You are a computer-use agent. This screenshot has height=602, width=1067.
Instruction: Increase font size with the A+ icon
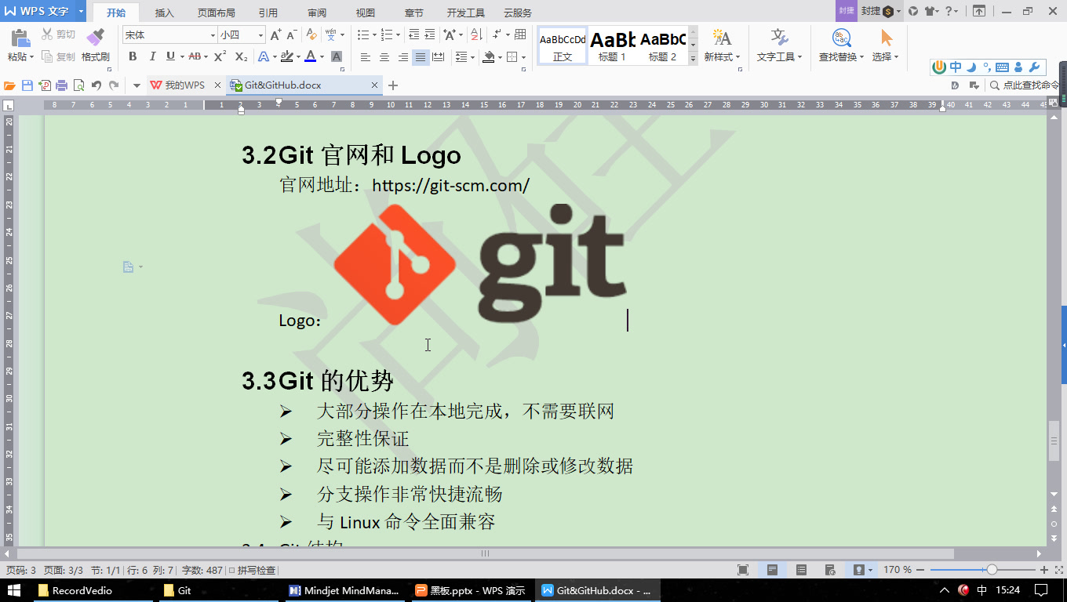(x=275, y=35)
